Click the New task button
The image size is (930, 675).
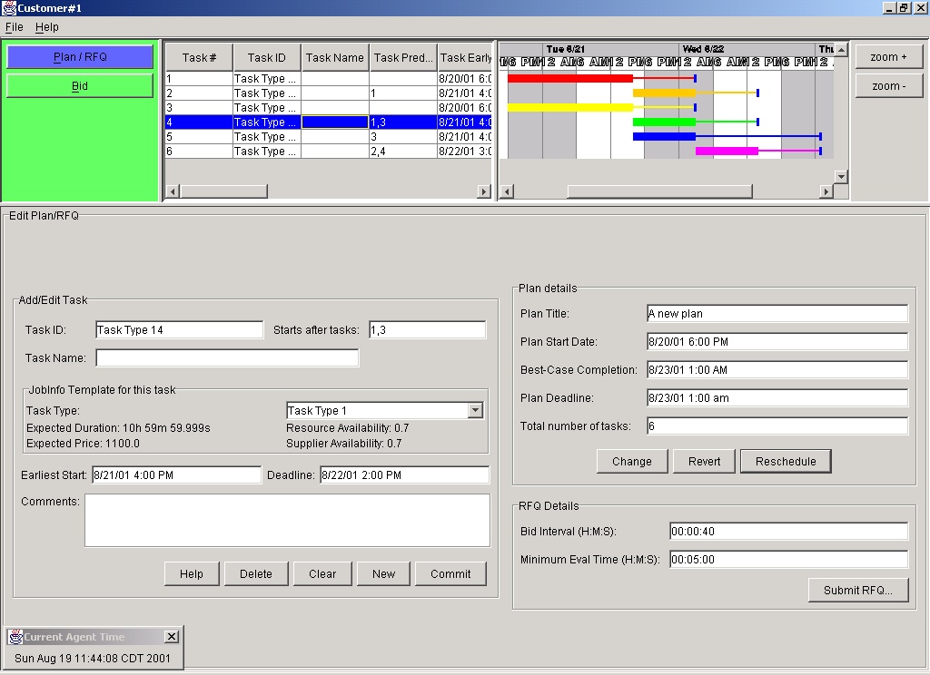point(384,573)
